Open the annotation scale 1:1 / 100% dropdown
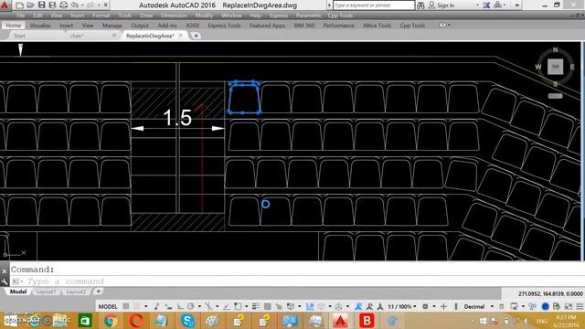 [402, 307]
